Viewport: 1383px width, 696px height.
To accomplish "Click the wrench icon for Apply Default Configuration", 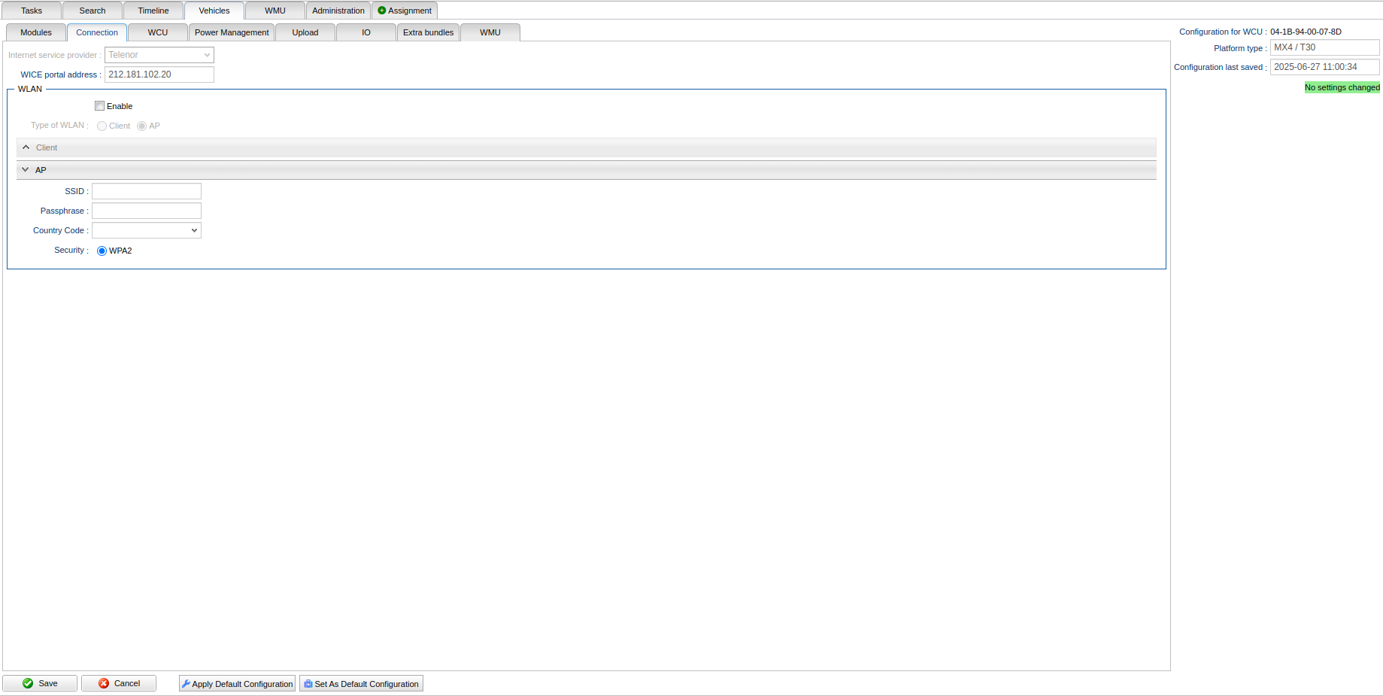I will coord(186,684).
